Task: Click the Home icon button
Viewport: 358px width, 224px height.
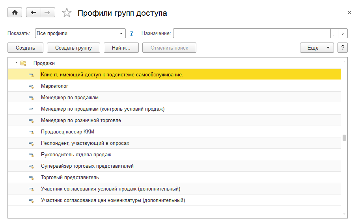Action: pos(15,13)
